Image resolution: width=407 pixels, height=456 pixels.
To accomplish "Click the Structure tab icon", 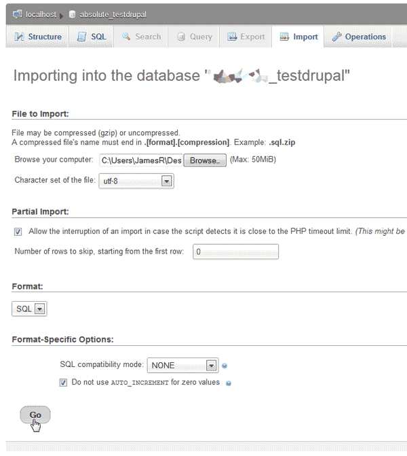I will pos(19,37).
